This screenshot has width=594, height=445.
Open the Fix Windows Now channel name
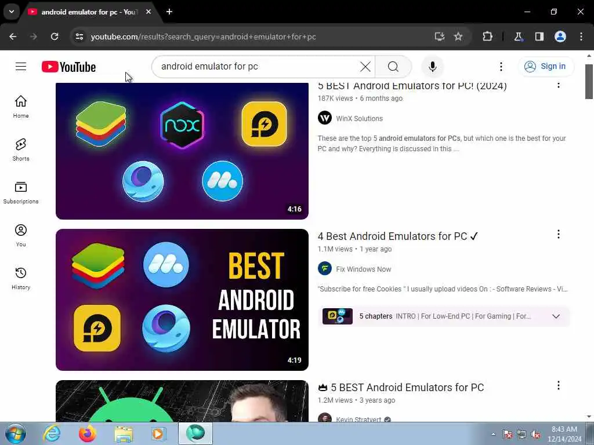(363, 269)
